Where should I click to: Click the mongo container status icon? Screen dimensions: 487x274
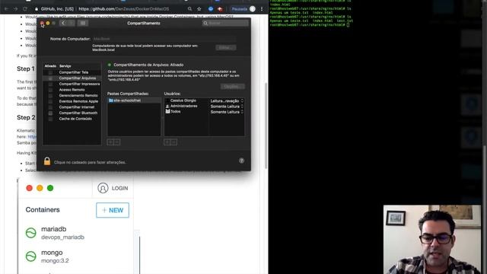click(x=30, y=256)
